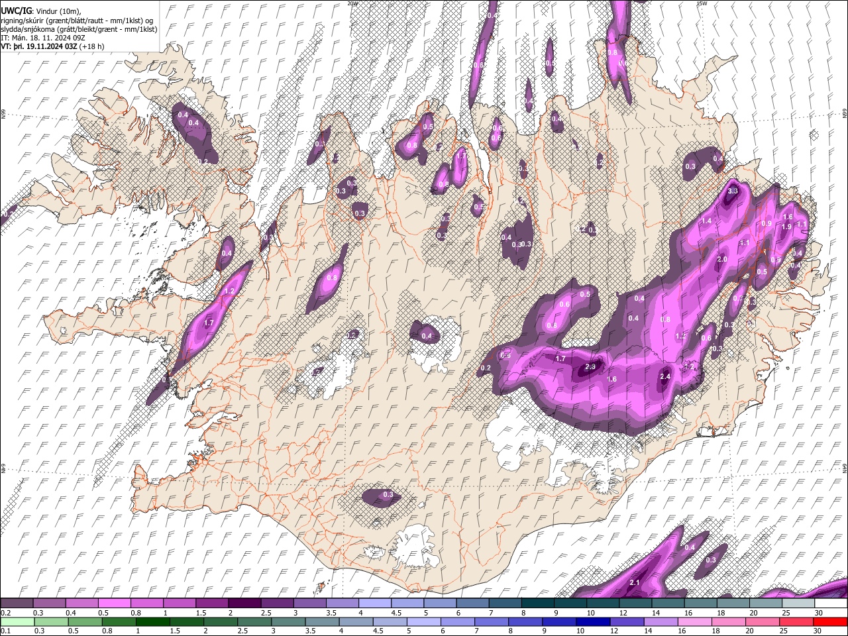Click the 15W longitude label at the top edge
848x636 pixels.
(x=702, y=3)
